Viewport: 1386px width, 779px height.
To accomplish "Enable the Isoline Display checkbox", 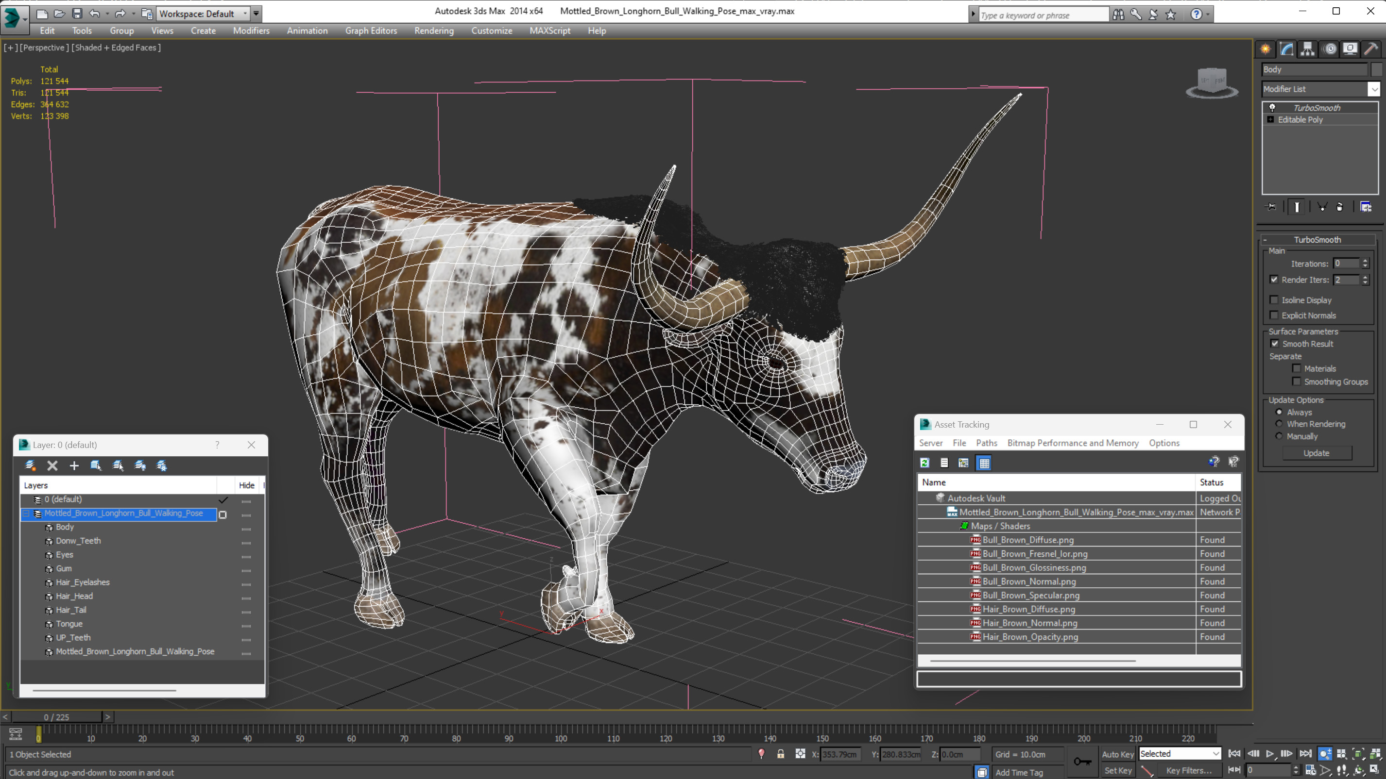I will coord(1274,300).
